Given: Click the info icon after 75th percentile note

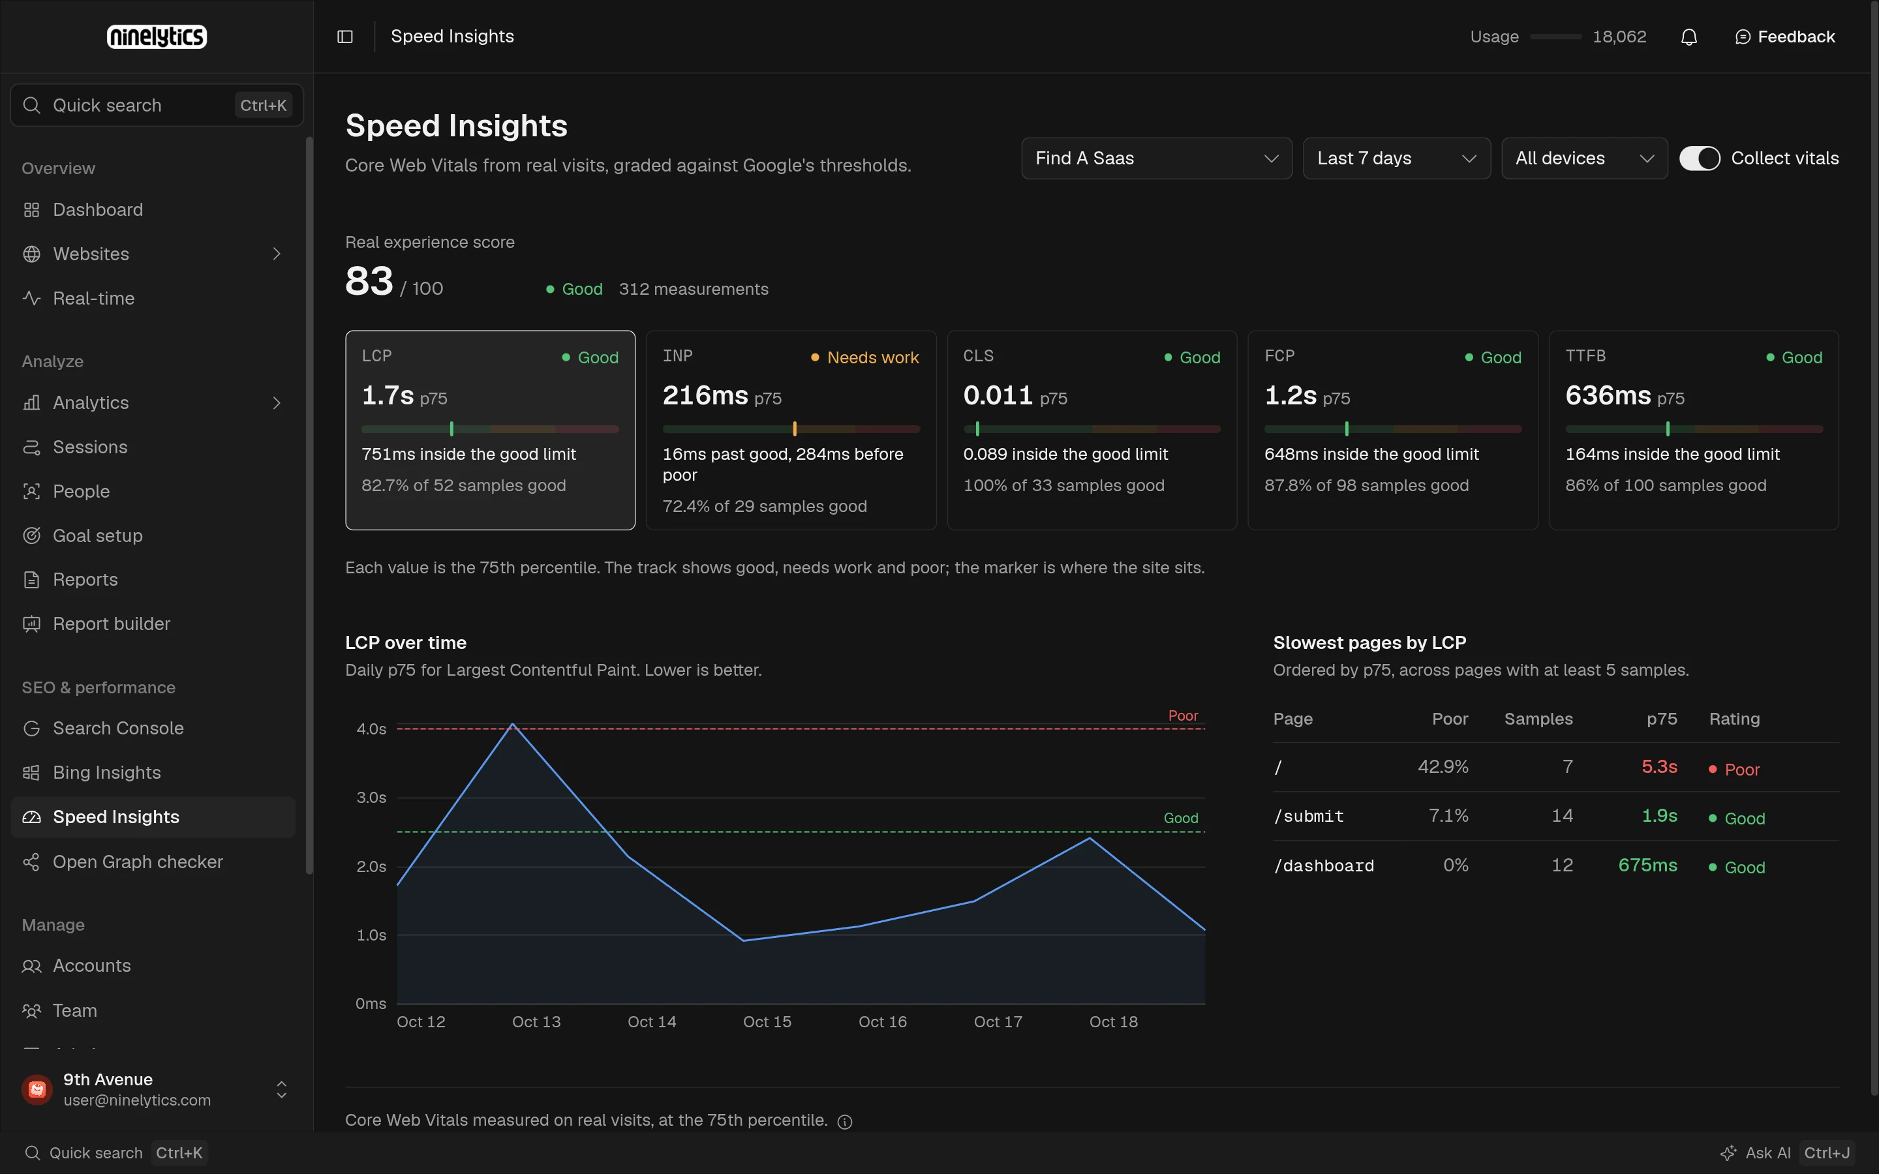Looking at the screenshot, I should (x=845, y=1121).
